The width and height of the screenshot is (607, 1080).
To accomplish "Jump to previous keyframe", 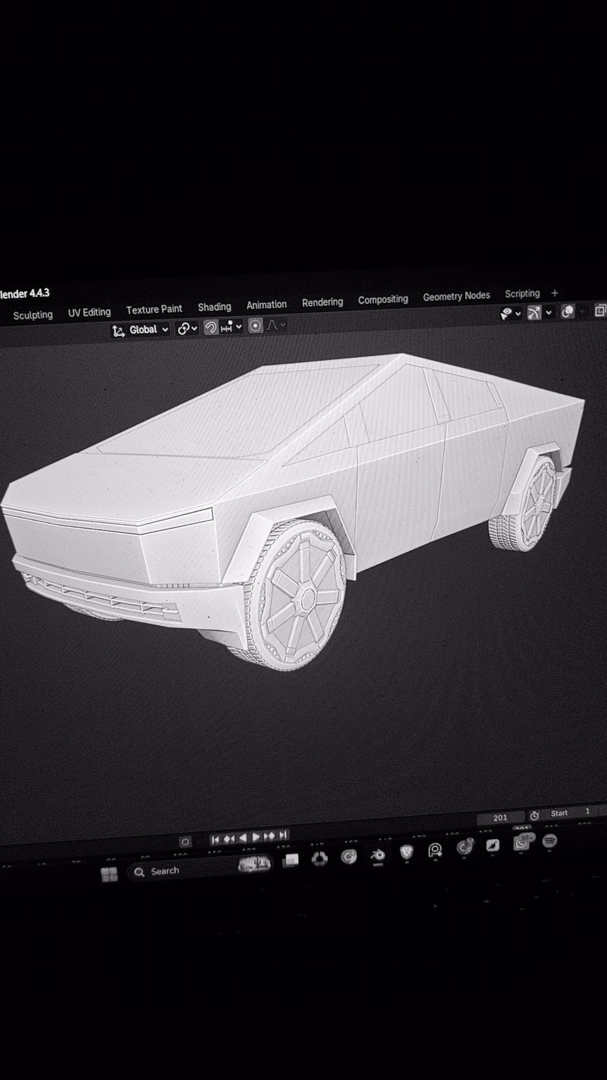I will coord(229,839).
